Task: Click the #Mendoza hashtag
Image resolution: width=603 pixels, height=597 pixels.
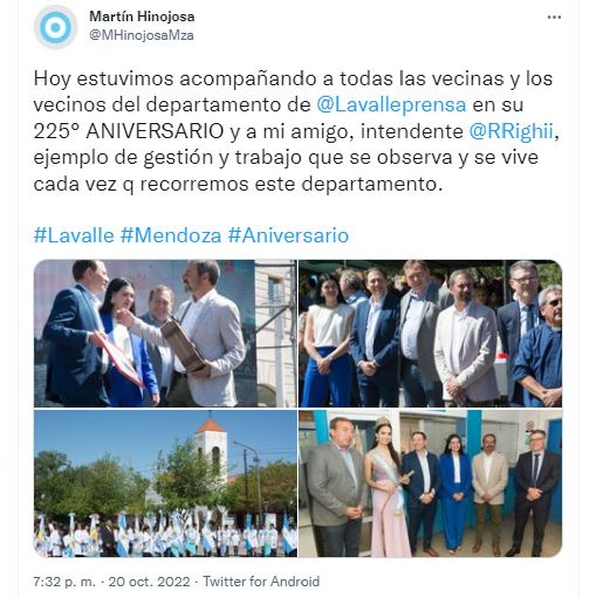Action: (x=171, y=235)
